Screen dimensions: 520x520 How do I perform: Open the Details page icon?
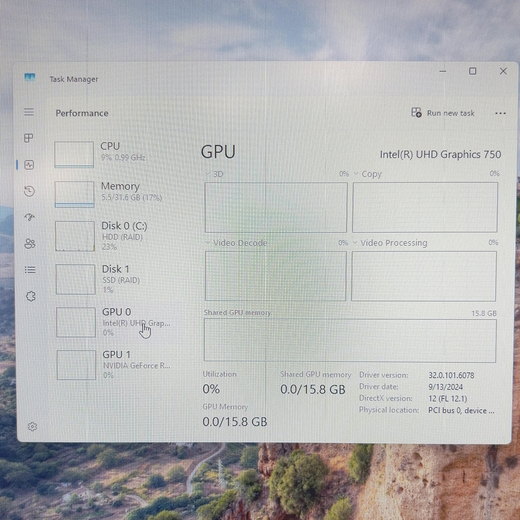click(x=30, y=270)
